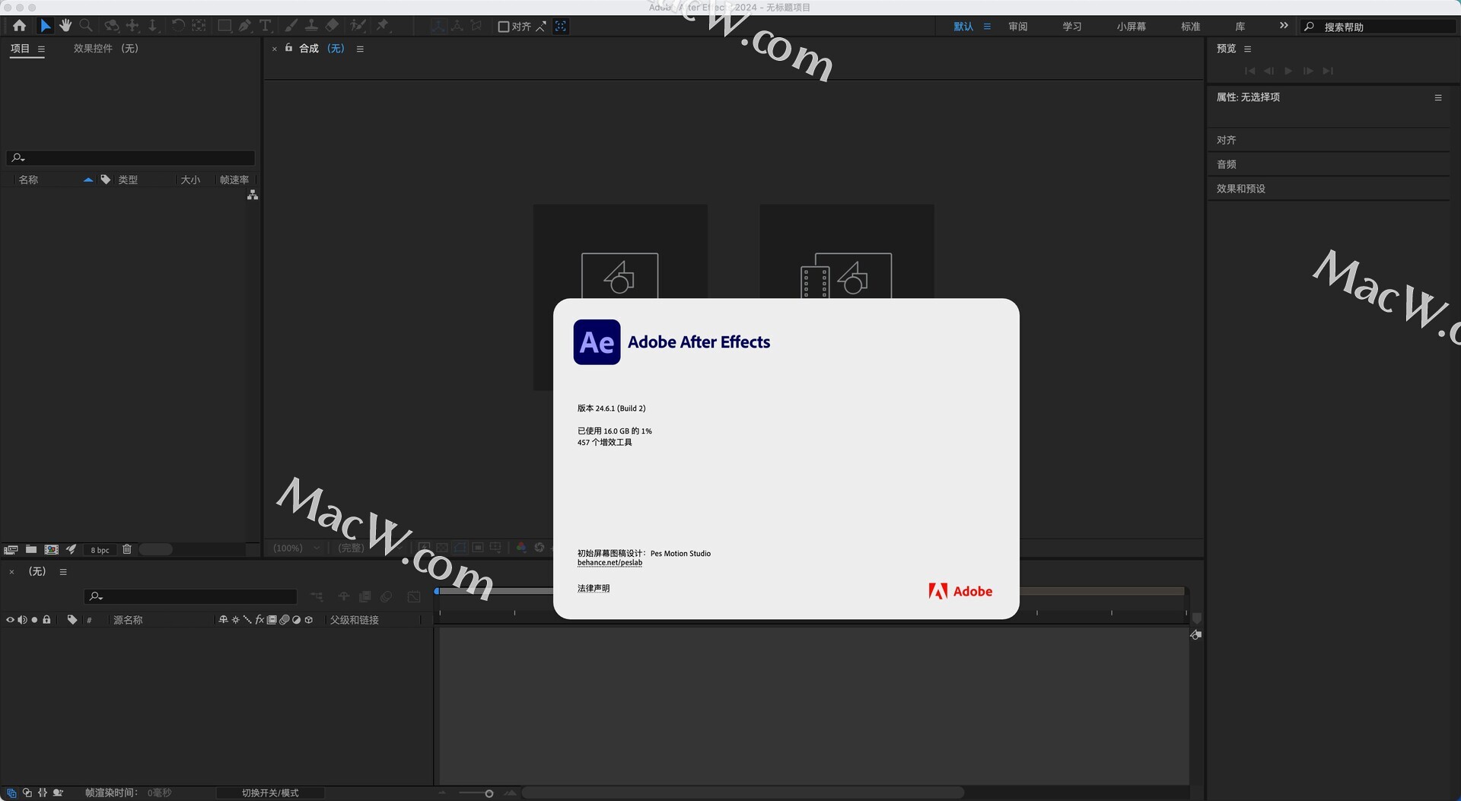Screen dimensions: 1461x801
Task: Open 法律声明 legal notice link
Action: [x=594, y=588]
